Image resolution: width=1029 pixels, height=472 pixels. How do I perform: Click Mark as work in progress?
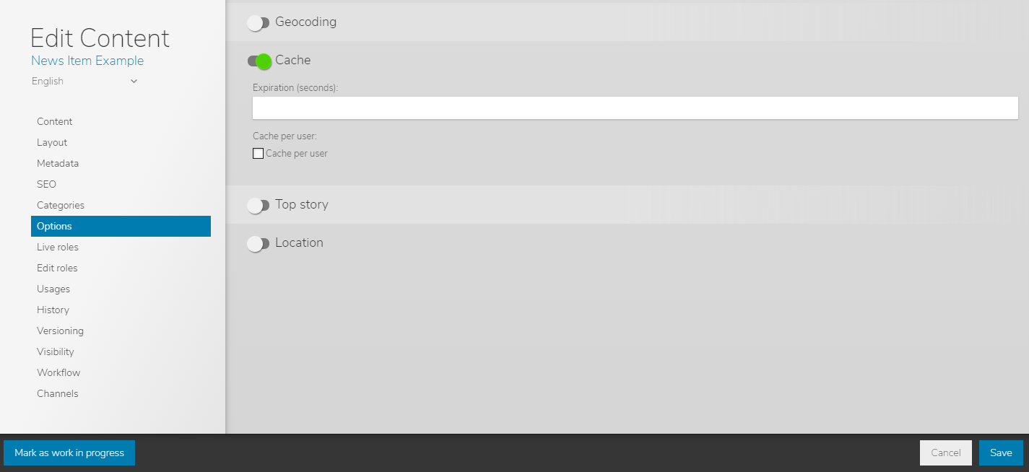pos(69,453)
